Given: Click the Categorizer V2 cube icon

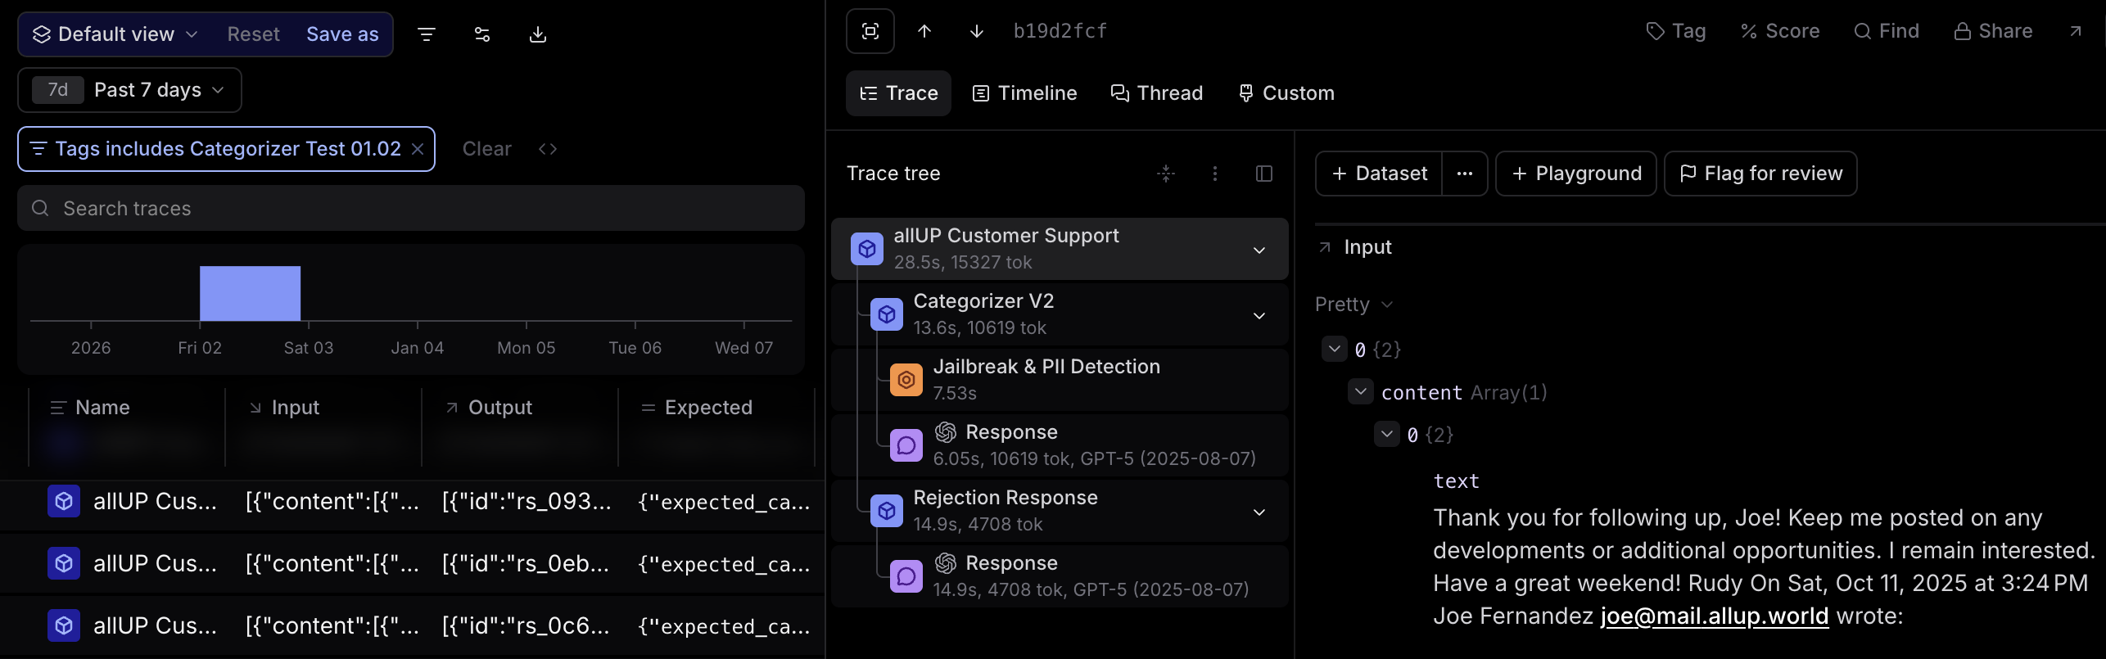Looking at the screenshot, I should point(887,314).
